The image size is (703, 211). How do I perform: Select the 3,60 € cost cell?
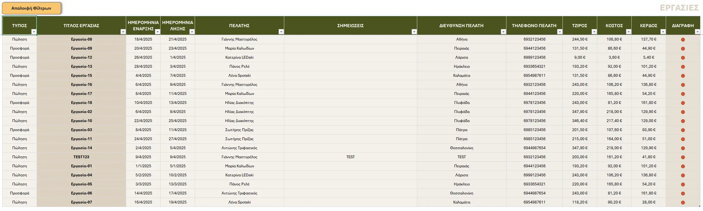coord(614,57)
